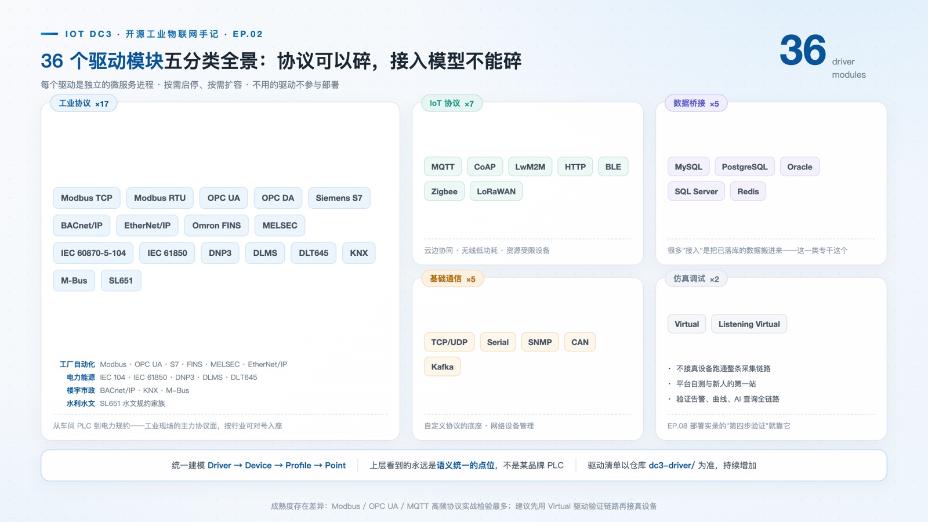Click the IoT 协议 ×7 category label
This screenshot has height=522, width=928.
(452, 103)
